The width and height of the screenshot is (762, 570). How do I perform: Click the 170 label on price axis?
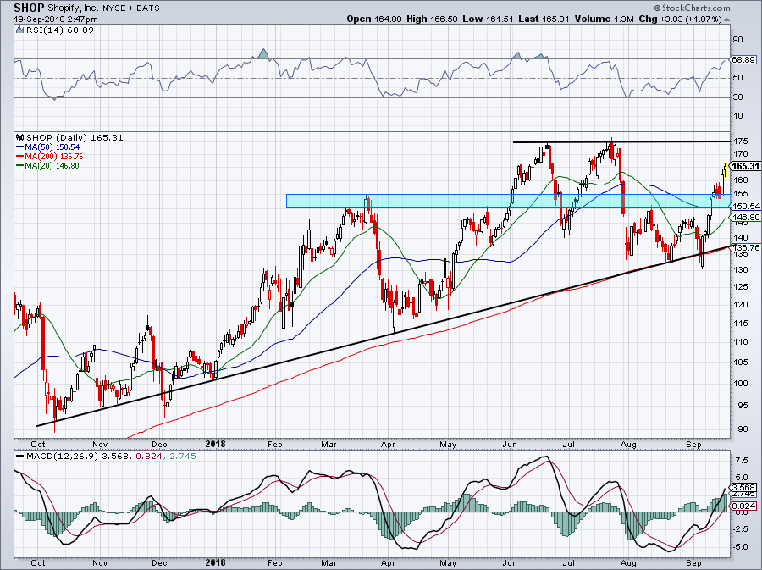(741, 154)
